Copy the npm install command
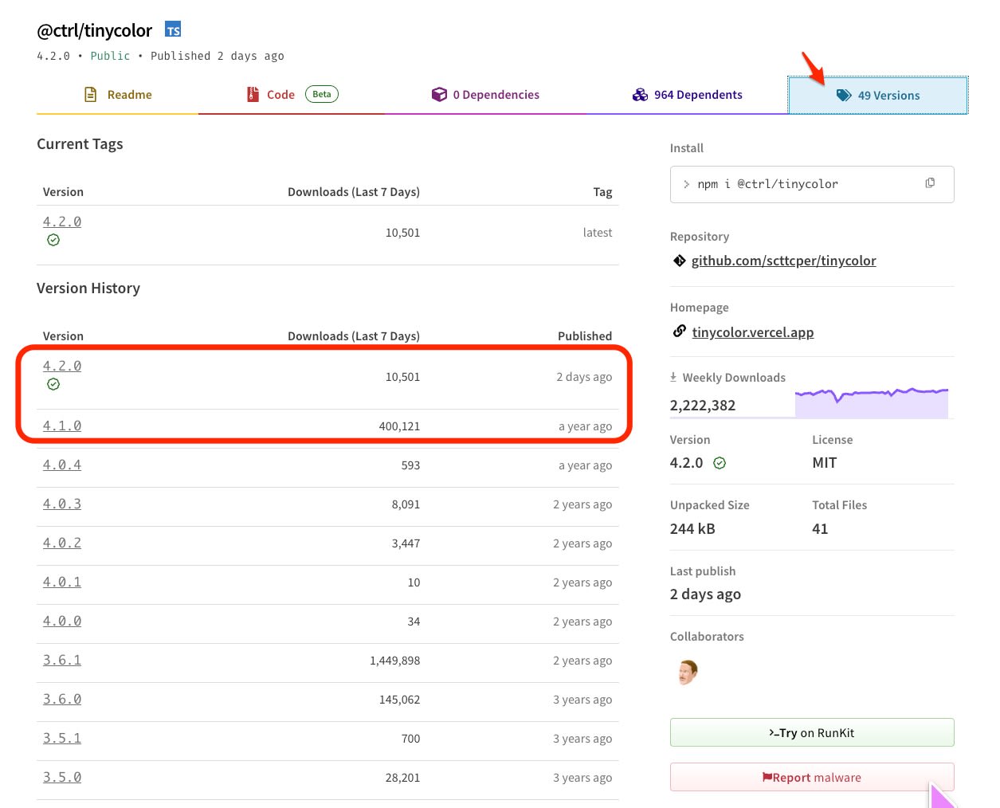Viewport: 1000px width, 808px height. [930, 183]
